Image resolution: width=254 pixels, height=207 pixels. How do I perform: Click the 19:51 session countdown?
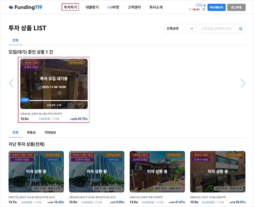point(196,10)
